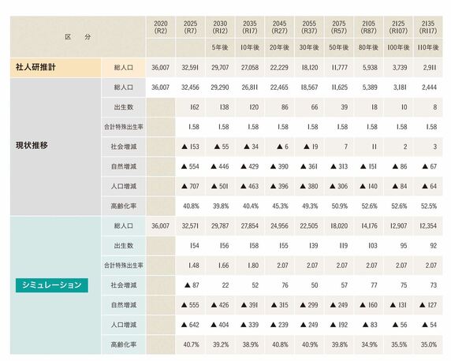451x361 pixels.
Task: Click 現状推移 社会増減 value ▲153
Action: 190,147
